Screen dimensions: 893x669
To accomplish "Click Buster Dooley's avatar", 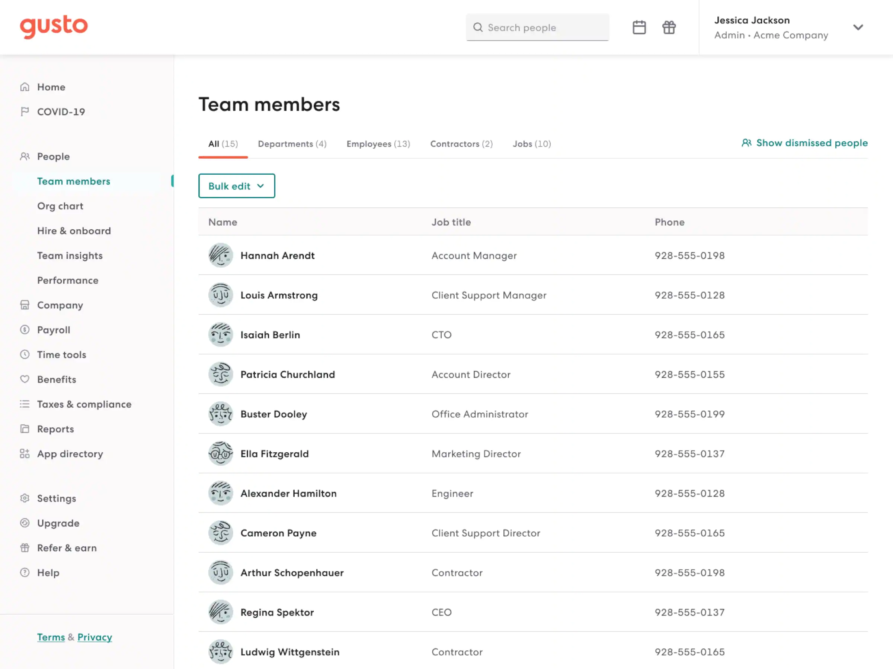I will (220, 414).
